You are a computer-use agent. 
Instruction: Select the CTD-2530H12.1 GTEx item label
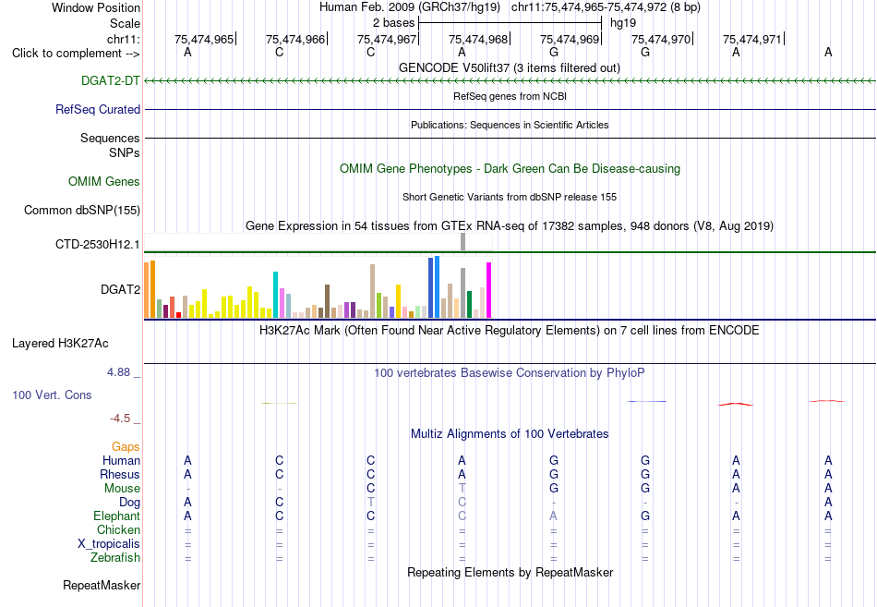[97, 244]
